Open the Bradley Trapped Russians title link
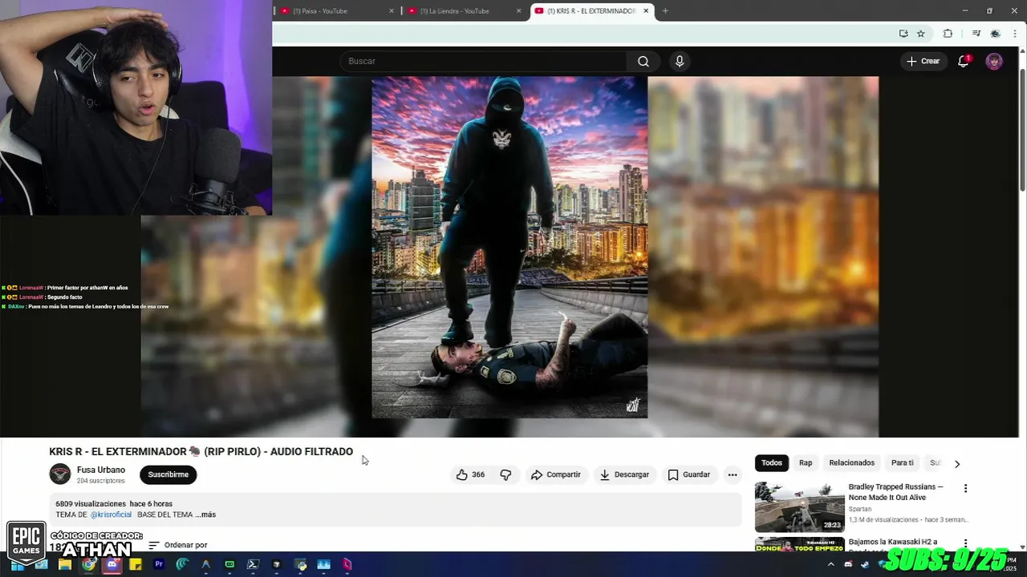 pyautogui.click(x=895, y=492)
